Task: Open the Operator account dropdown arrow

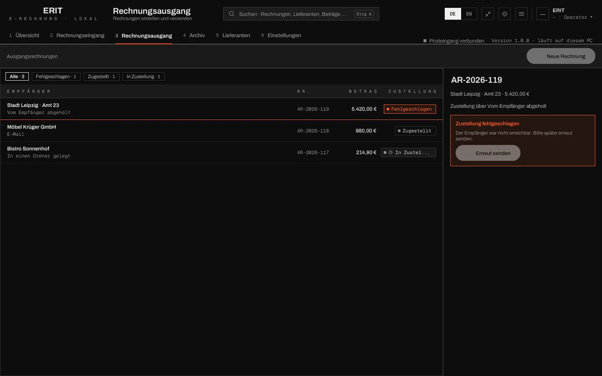Action: (591, 17)
